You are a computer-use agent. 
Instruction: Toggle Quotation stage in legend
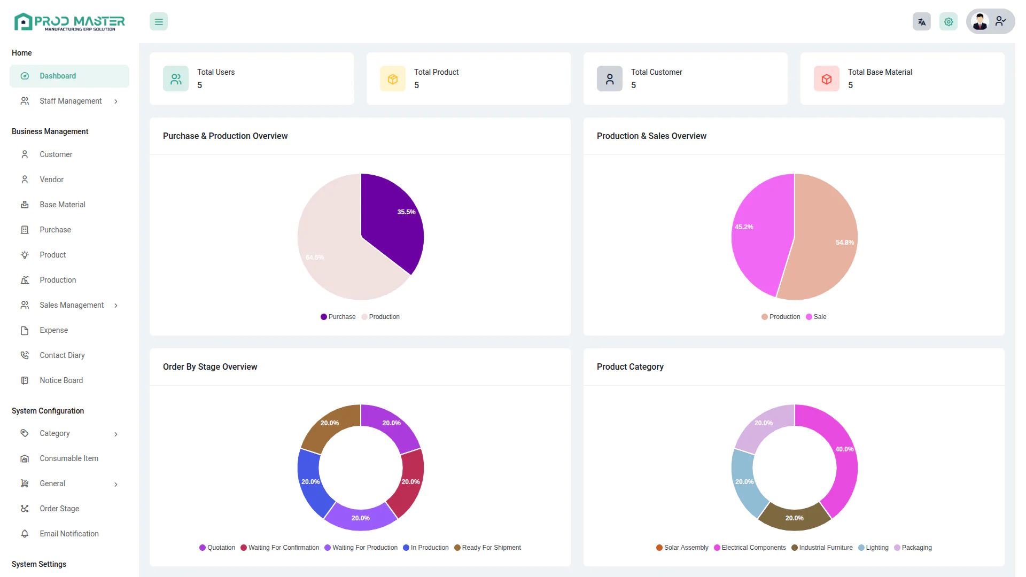[217, 548]
